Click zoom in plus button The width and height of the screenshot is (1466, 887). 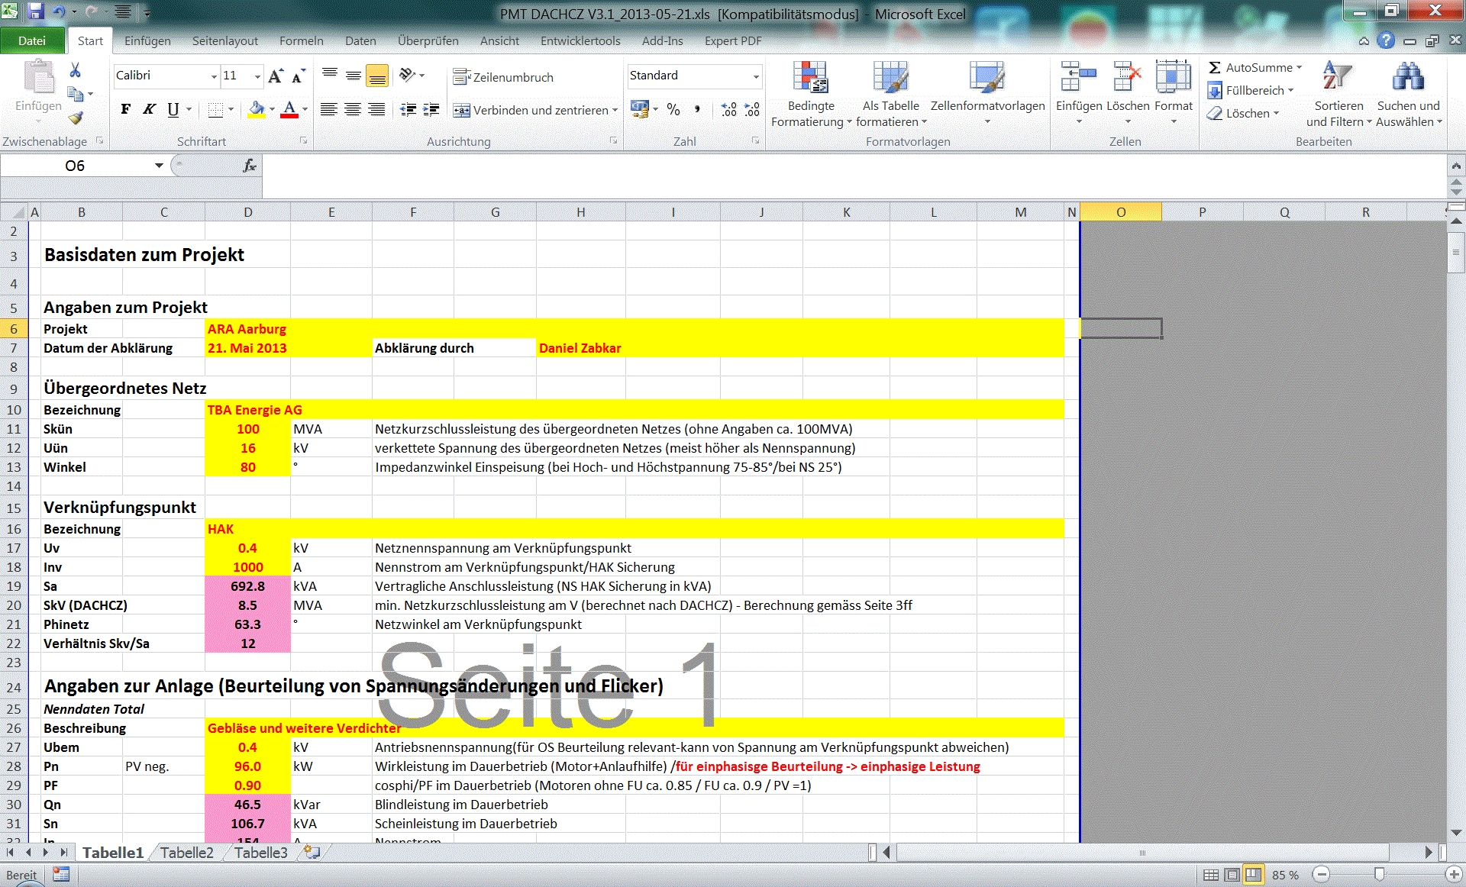point(1453,875)
